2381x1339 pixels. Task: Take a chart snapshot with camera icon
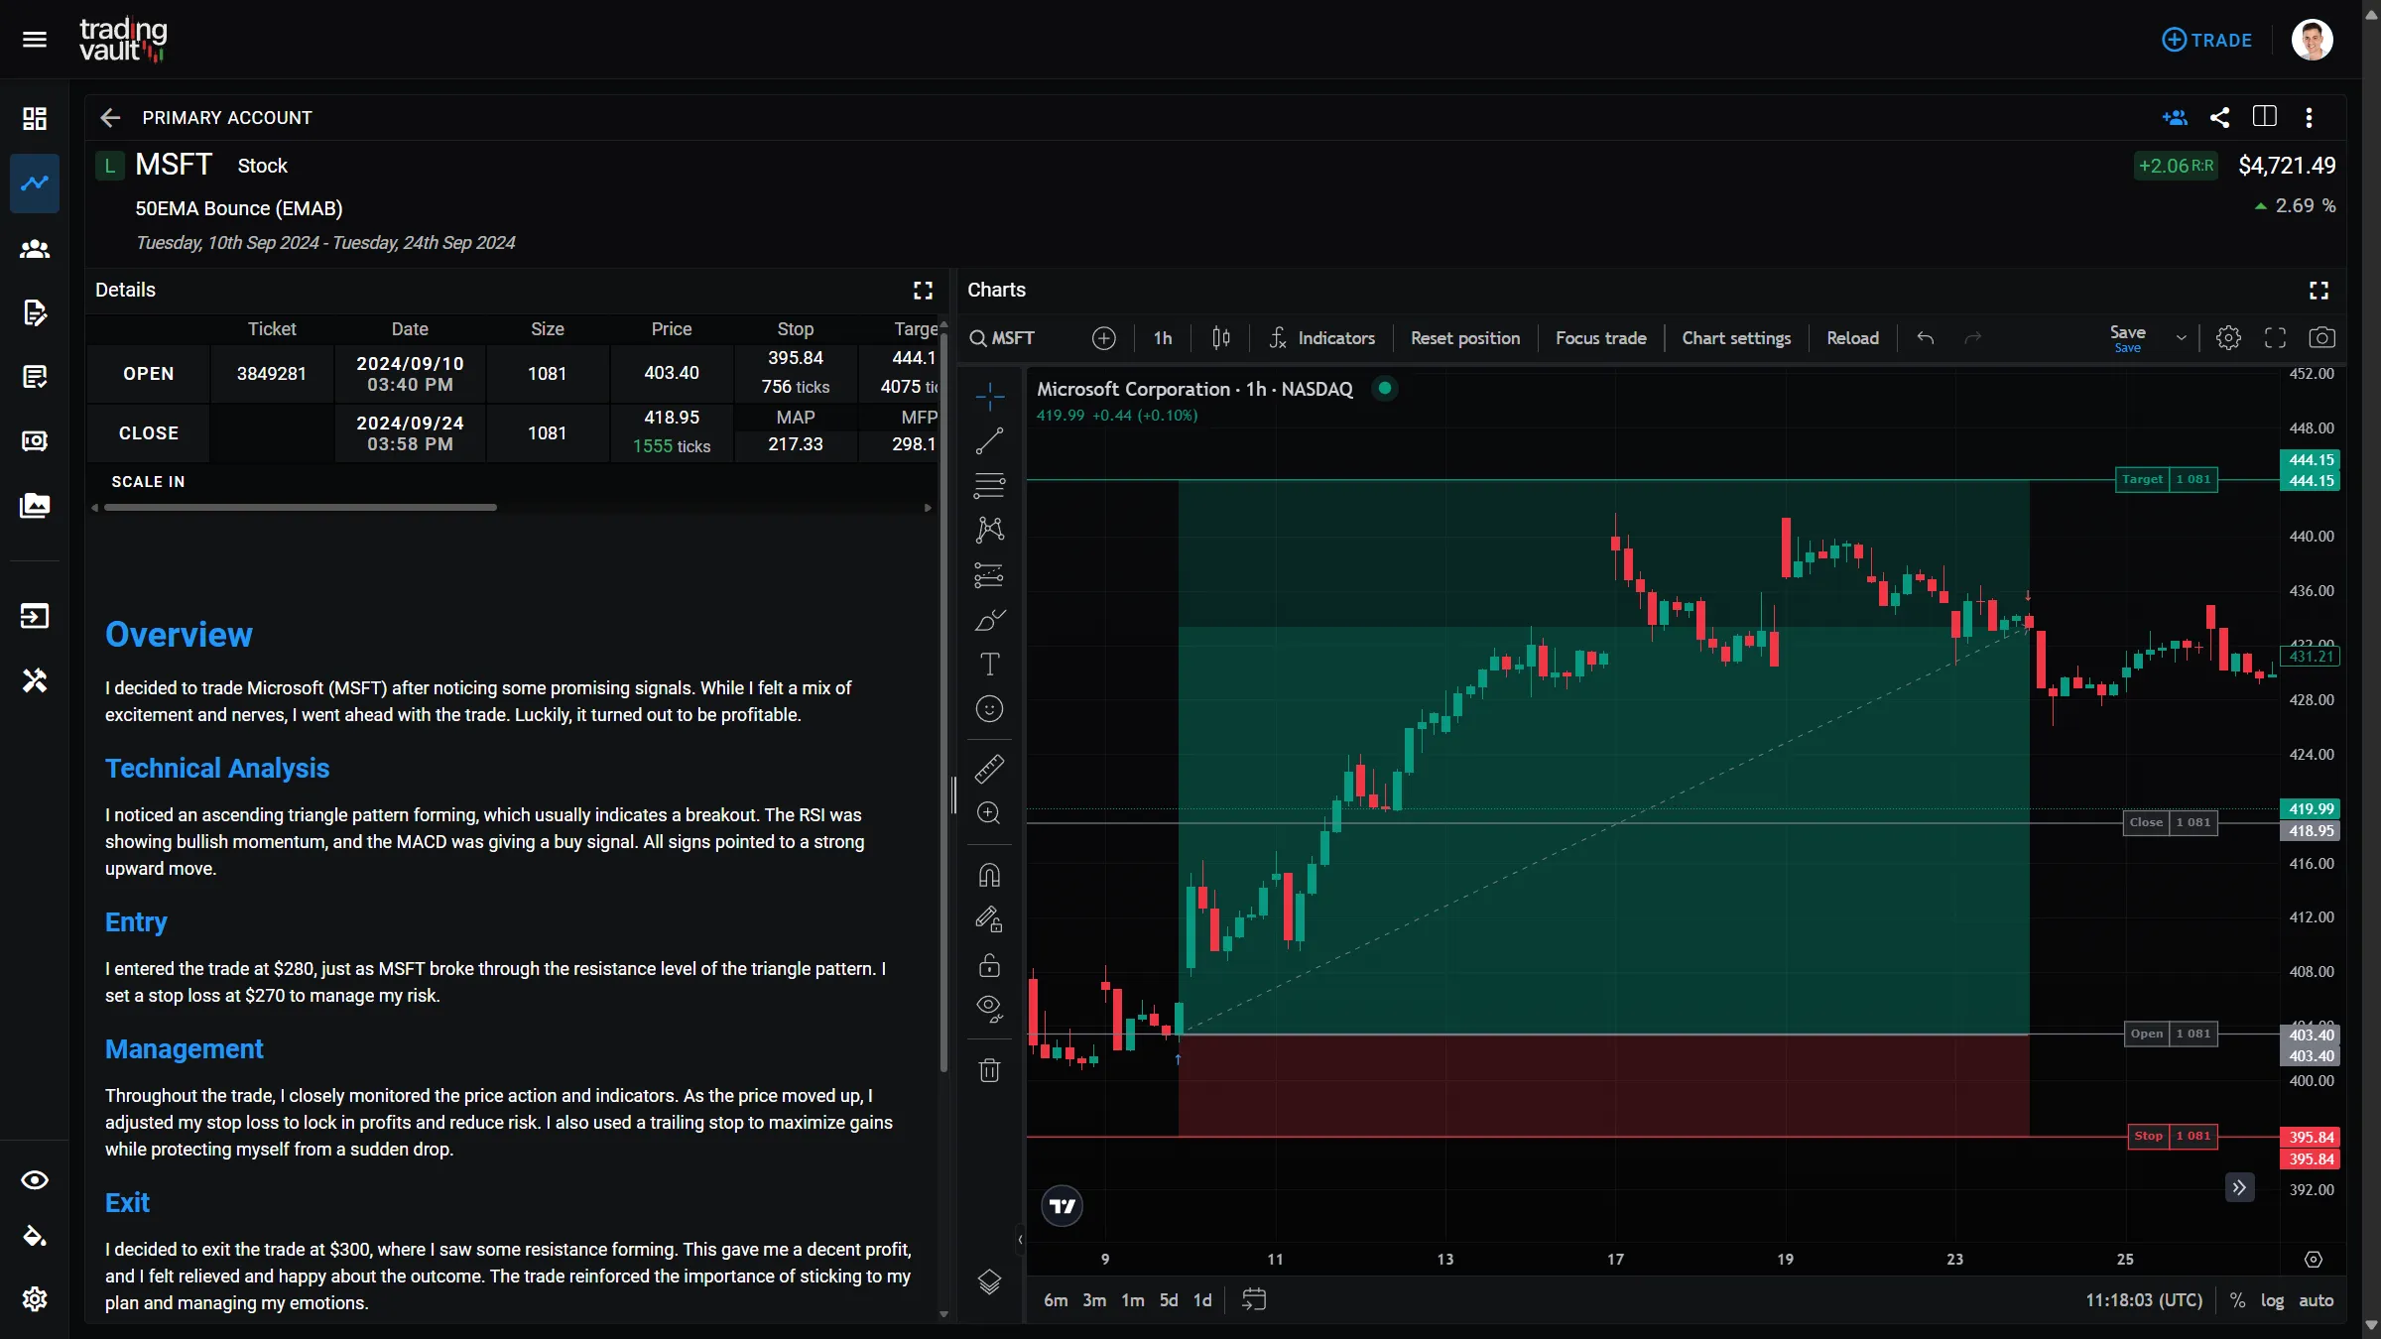point(2321,339)
